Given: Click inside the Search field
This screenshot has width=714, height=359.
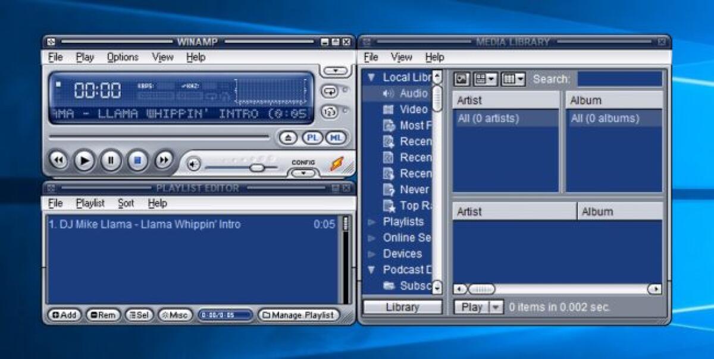Looking at the screenshot, I should pos(621,78).
